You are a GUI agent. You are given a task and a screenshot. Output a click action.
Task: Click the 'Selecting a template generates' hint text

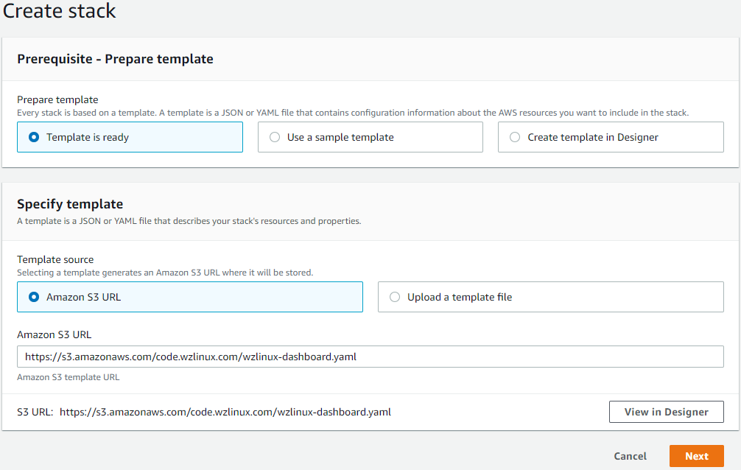[165, 273]
